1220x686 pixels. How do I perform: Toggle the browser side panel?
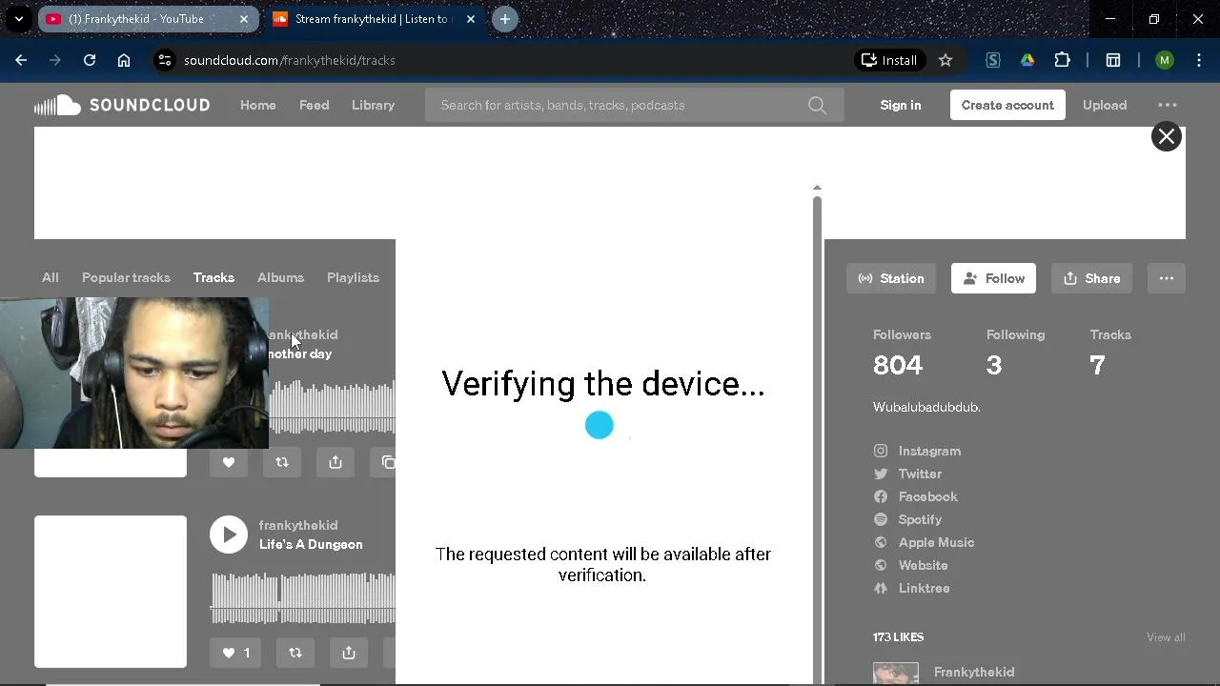point(1112,60)
